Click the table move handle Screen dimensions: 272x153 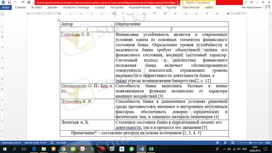coord(59,20)
